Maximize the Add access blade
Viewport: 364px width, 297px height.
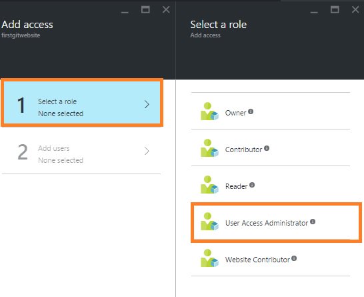pos(145,9)
